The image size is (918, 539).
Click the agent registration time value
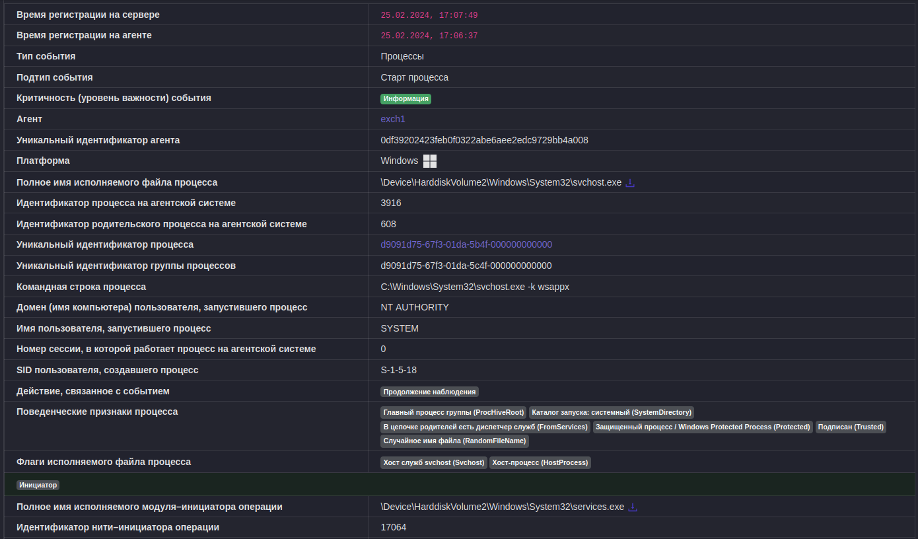[x=429, y=36]
